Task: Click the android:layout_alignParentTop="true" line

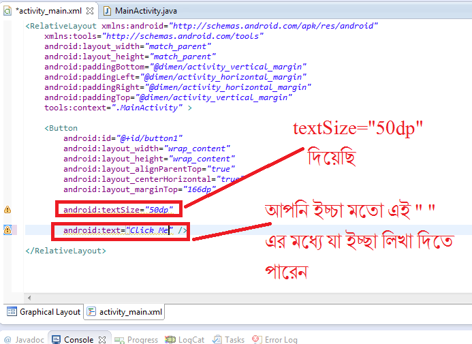Action: click(x=149, y=169)
